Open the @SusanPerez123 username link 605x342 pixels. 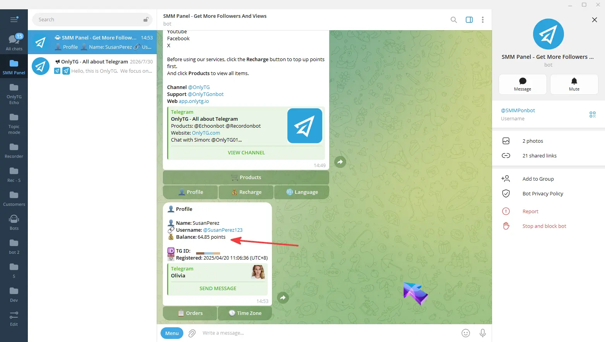coord(223,230)
